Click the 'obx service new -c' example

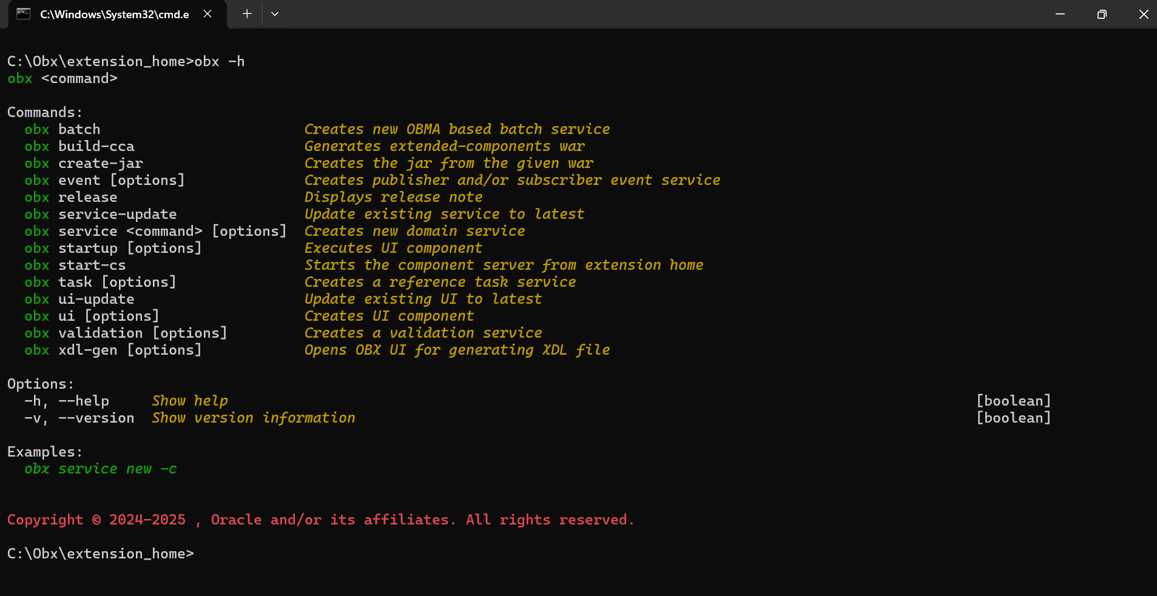click(101, 469)
